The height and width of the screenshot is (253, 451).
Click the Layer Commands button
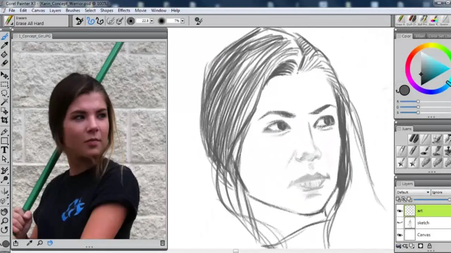[398, 246]
